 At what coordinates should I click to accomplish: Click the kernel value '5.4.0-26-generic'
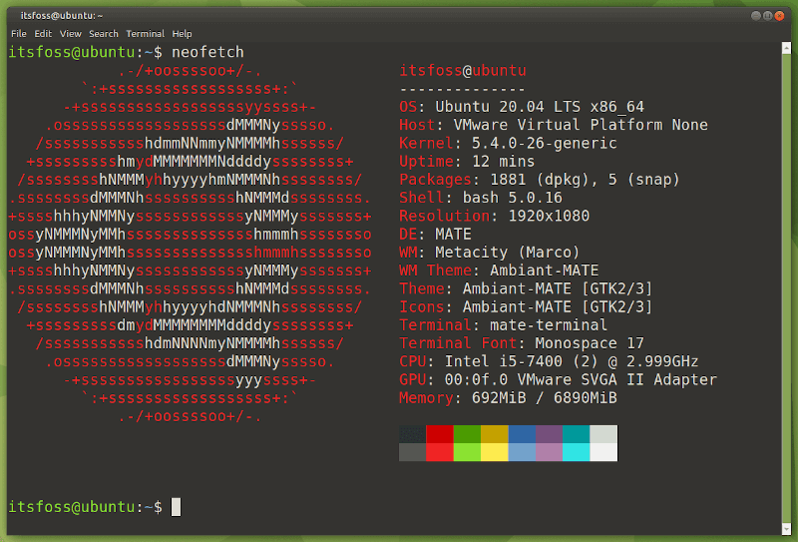(x=544, y=143)
